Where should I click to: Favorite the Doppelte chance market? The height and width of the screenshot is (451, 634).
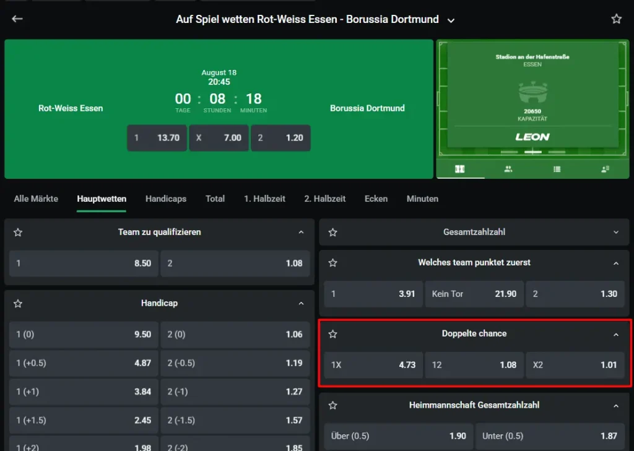[332, 334]
